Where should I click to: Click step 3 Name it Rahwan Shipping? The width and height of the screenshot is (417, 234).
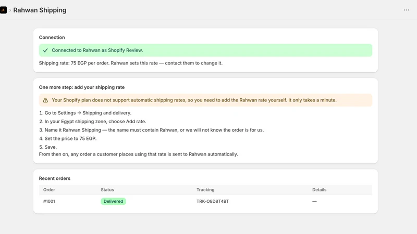[151, 130]
